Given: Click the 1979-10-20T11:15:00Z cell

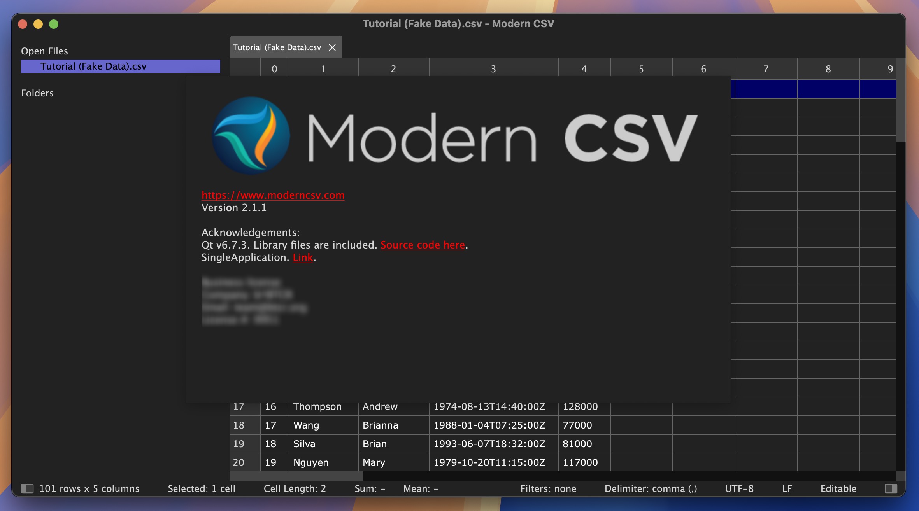Looking at the screenshot, I should 493,462.
